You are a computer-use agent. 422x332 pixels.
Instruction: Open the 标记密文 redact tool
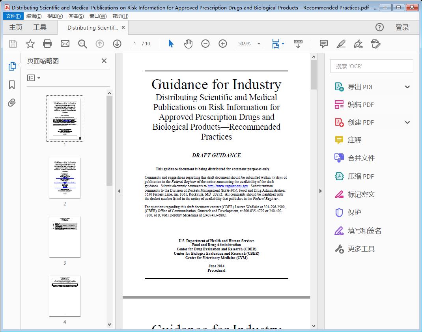click(355, 194)
